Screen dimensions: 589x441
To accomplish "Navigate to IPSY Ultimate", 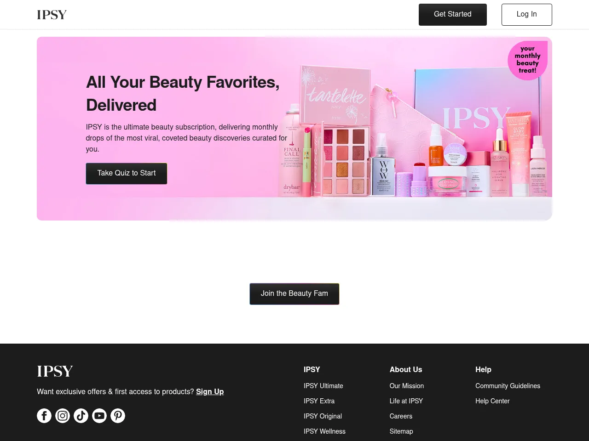I will click(x=323, y=386).
